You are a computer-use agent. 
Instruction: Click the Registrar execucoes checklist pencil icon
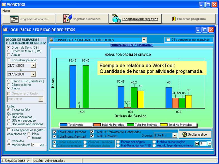(68, 19)
